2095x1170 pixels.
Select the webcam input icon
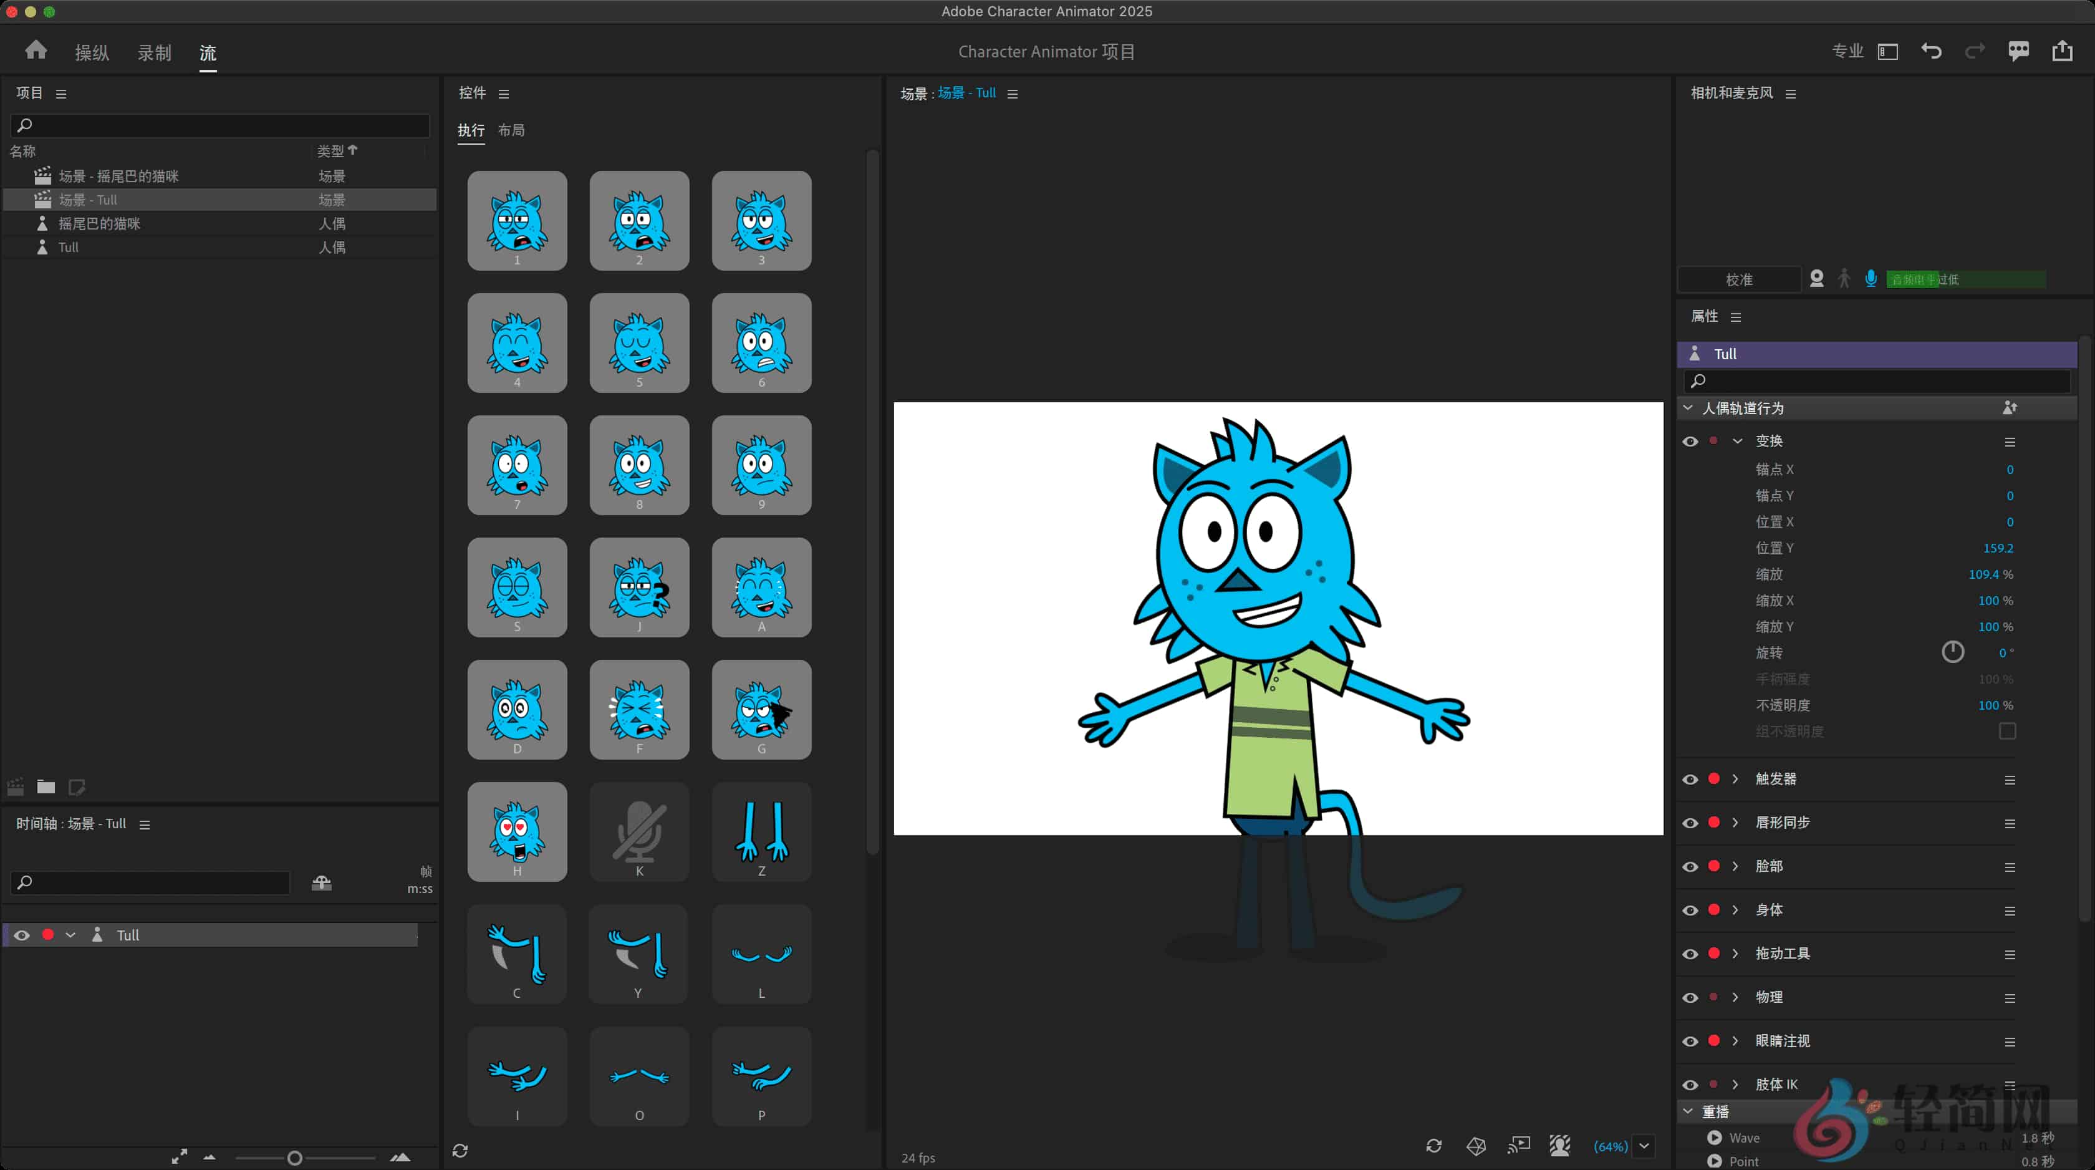coord(1816,279)
